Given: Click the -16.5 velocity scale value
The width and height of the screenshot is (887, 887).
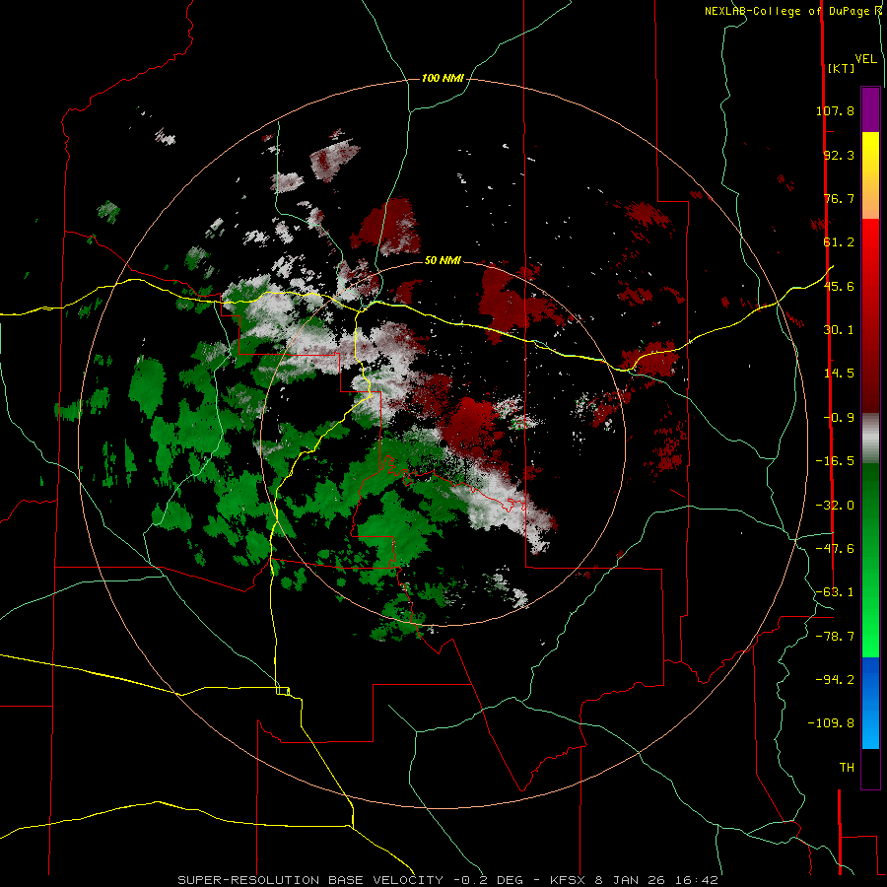Looking at the screenshot, I should pyautogui.click(x=835, y=461).
